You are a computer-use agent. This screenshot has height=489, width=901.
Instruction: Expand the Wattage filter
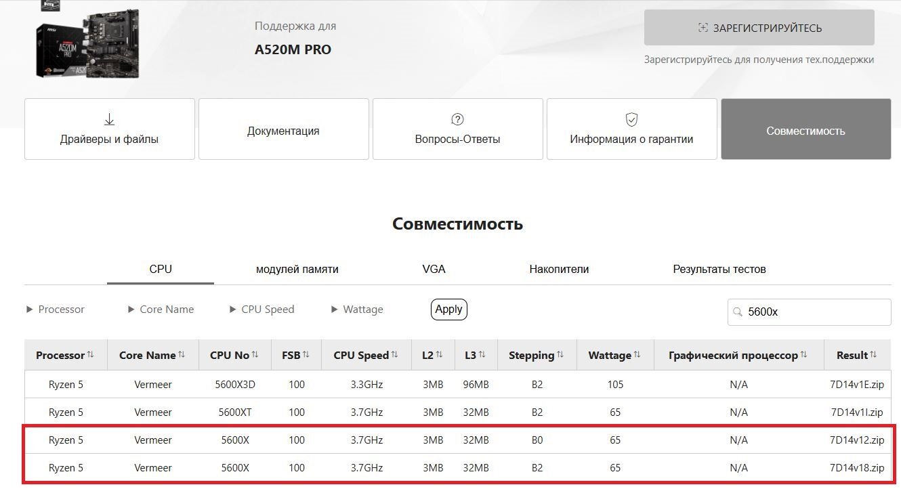click(357, 310)
